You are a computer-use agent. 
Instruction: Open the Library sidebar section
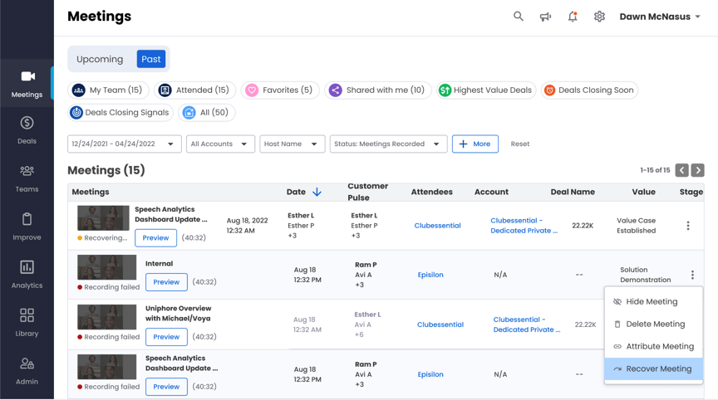point(27,323)
